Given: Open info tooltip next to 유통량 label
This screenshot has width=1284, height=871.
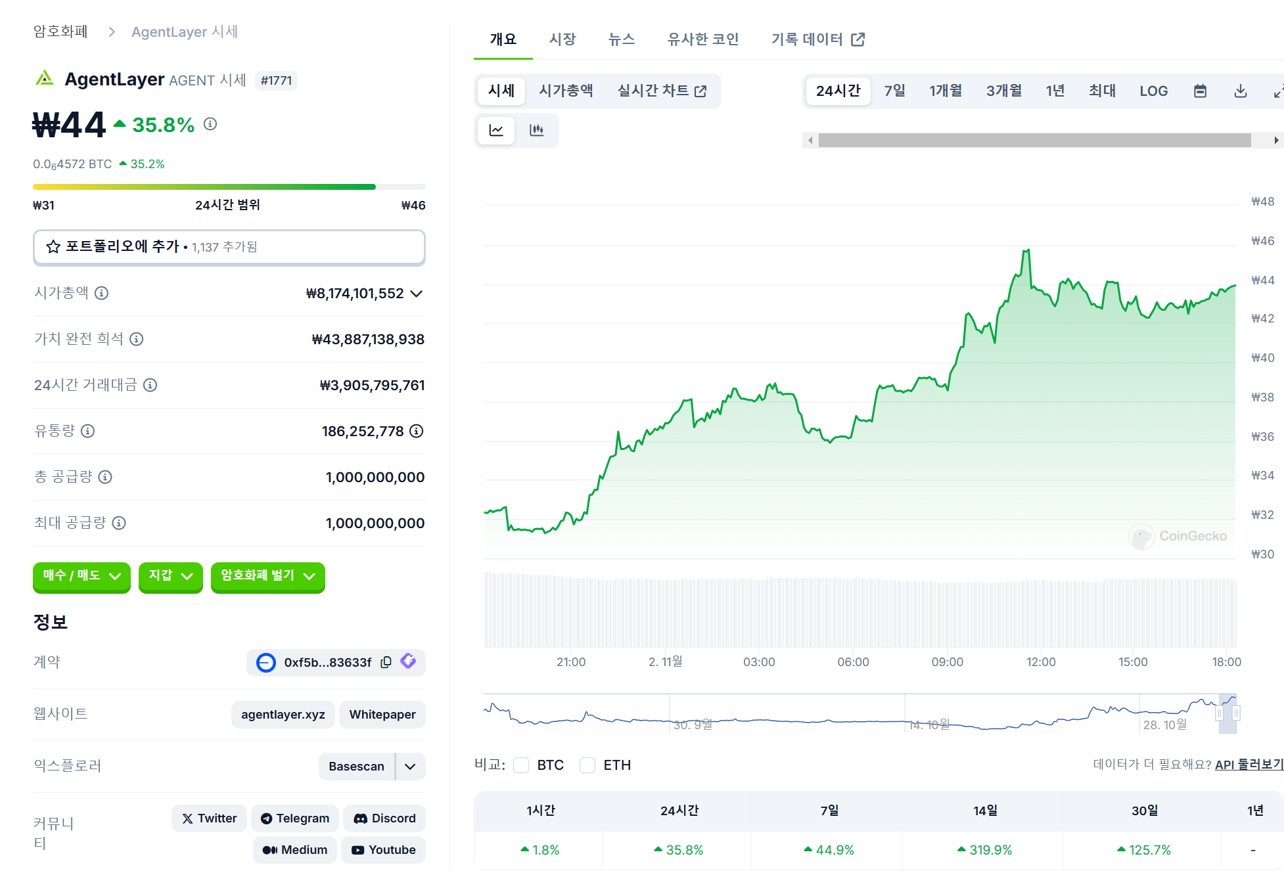Looking at the screenshot, I should pos(87,431).
